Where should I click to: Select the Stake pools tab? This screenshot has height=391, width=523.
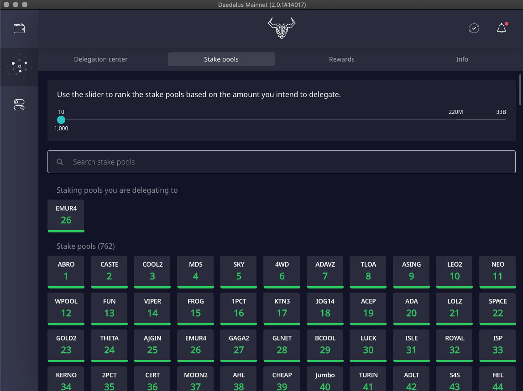(221, 59)
